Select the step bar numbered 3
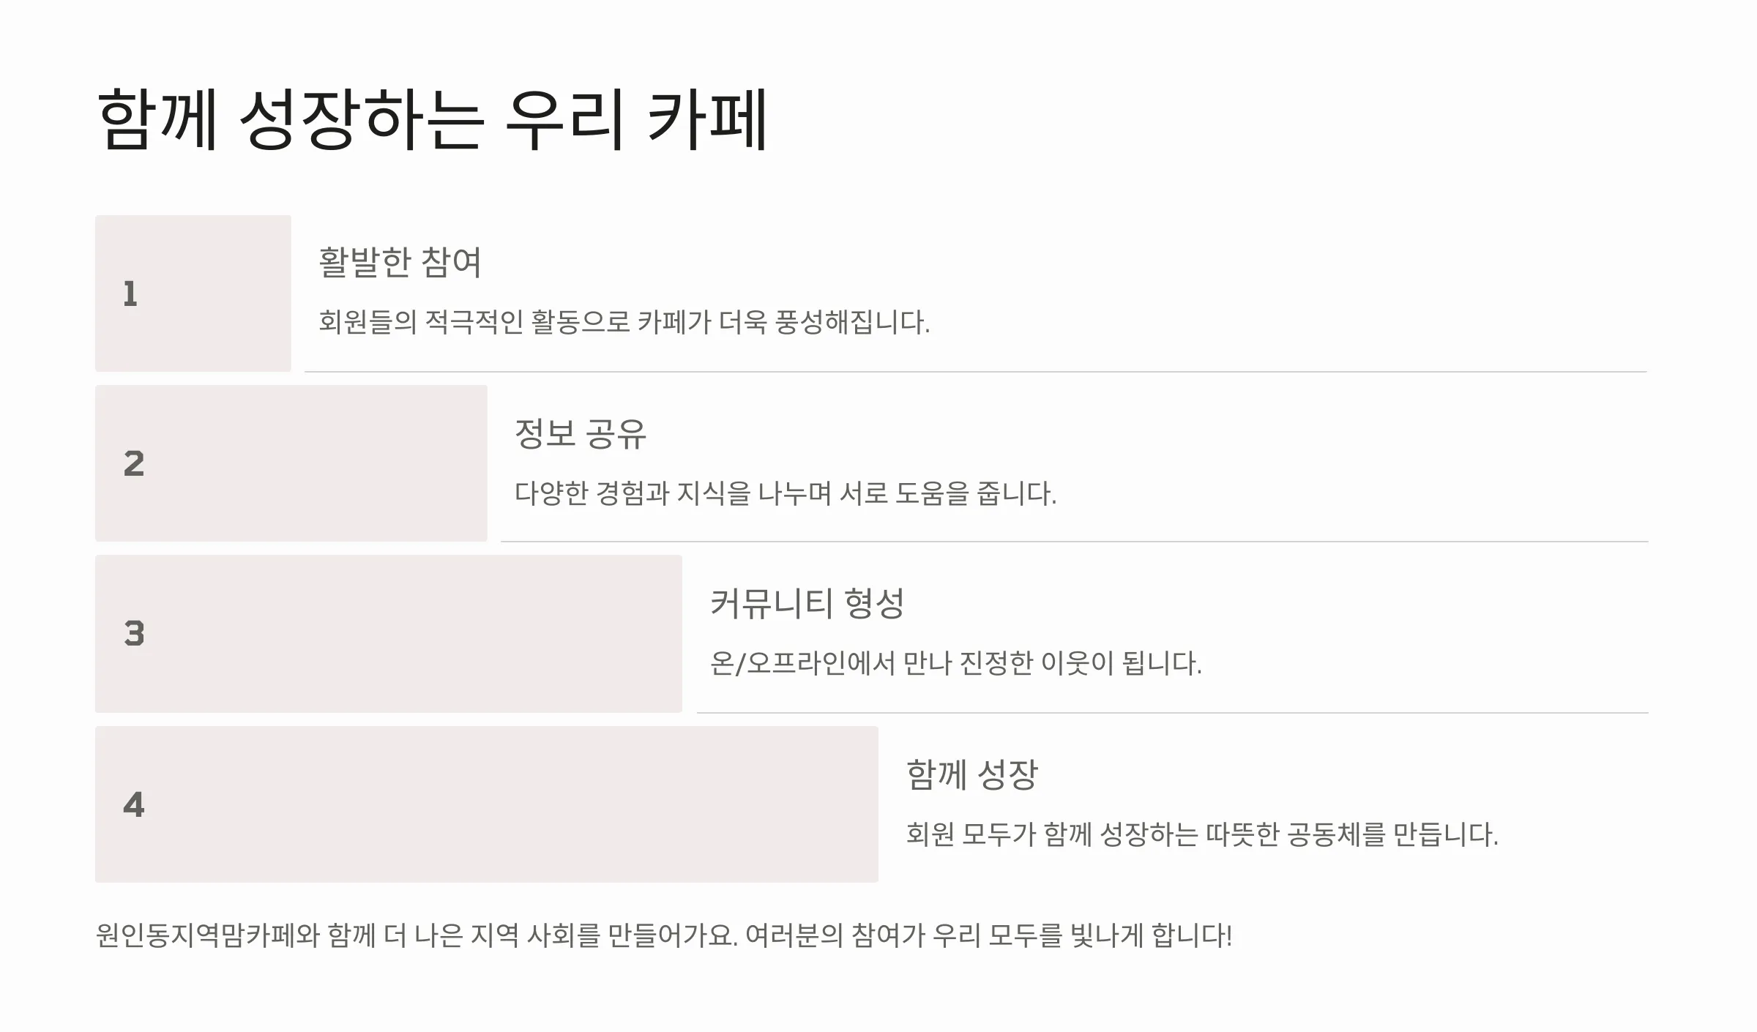The height and width of the screenshot is (1032, 1757). coord(389,634)
